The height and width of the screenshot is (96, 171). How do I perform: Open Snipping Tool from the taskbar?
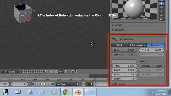(30, 92)
